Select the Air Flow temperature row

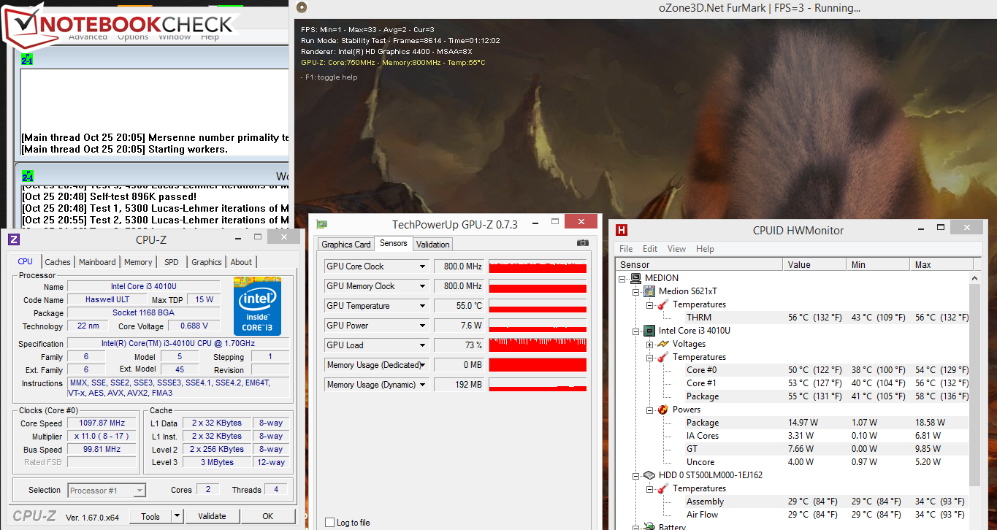point(793,515)
